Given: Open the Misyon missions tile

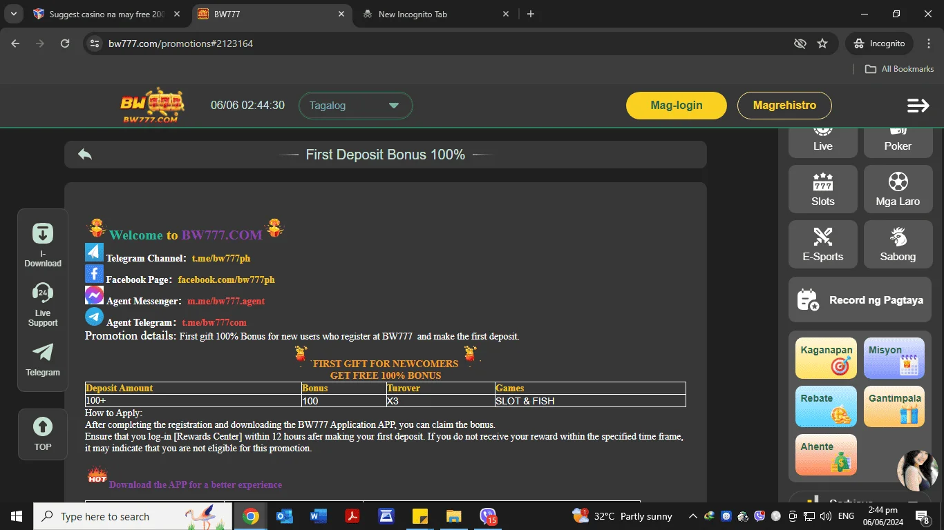Looking at the screenshot, I should tap(894, 358).
